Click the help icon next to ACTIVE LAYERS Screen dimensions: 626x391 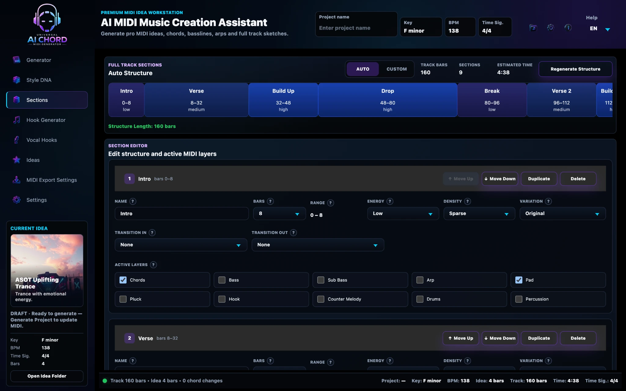[153, 265]
